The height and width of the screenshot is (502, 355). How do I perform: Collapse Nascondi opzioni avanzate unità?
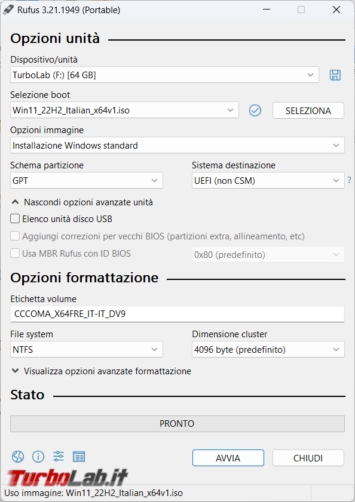[x=82, y=202]
